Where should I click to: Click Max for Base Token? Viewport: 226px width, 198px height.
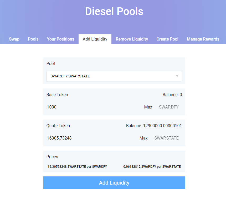click(148, 107)
